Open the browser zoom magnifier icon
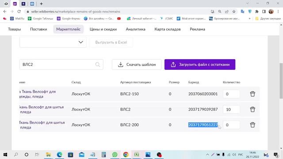Screen dimensions: 283x159 tap(220, 11)
